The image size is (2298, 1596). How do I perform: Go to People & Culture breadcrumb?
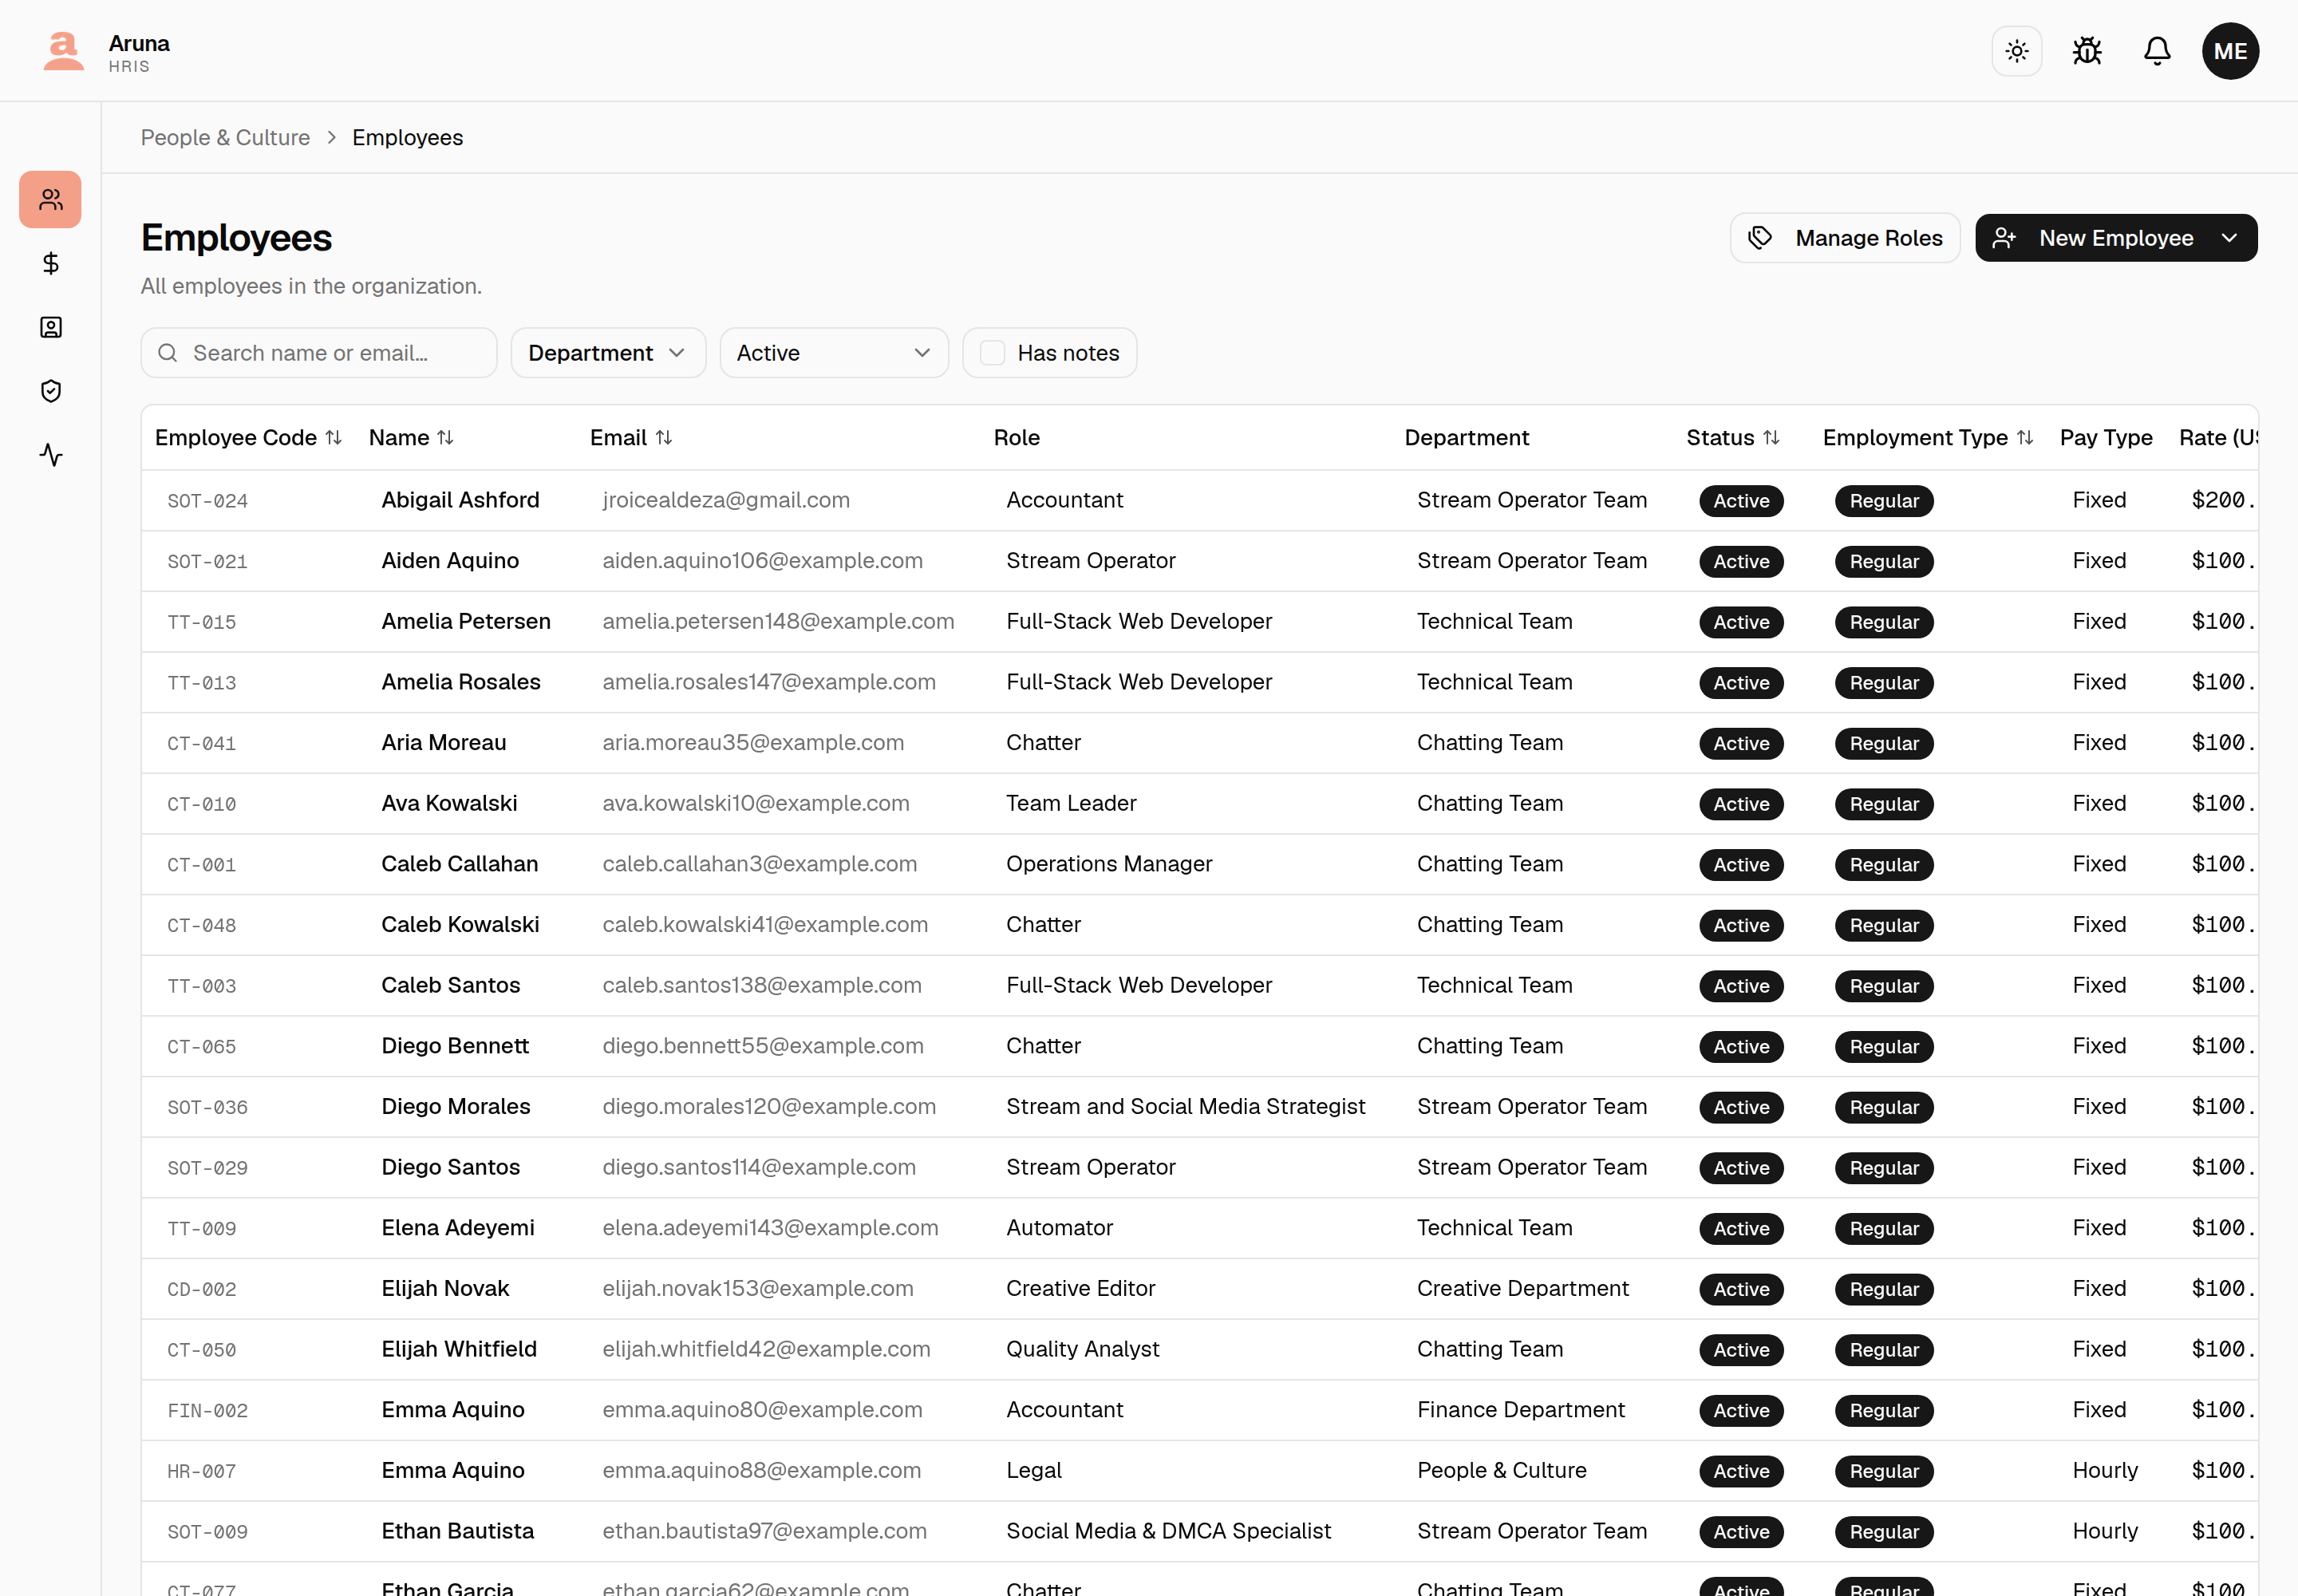coord(225,138)
